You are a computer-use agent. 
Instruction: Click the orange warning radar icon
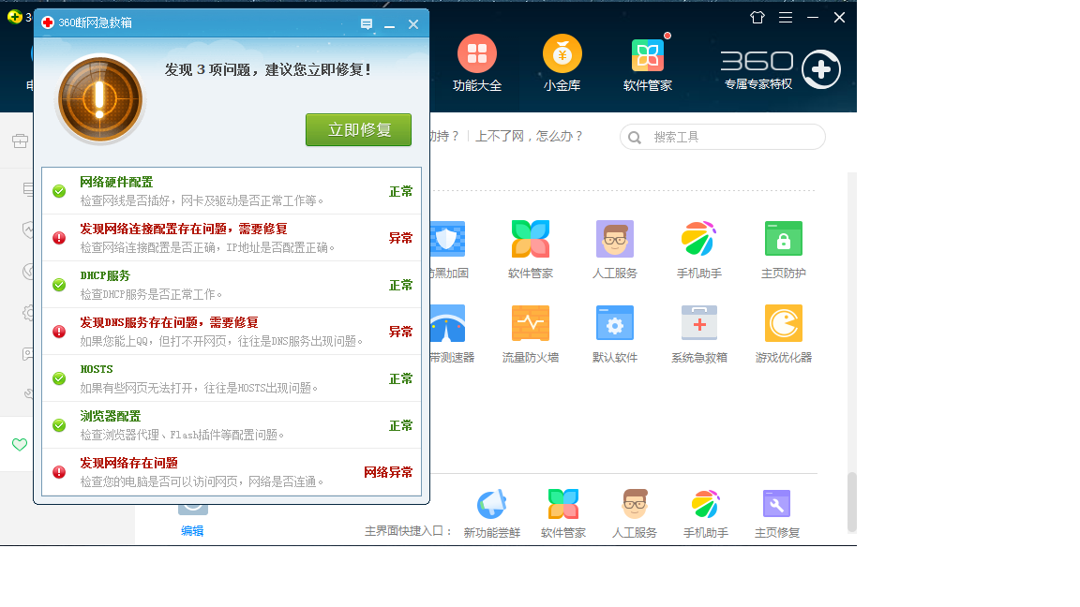[100, 99]
